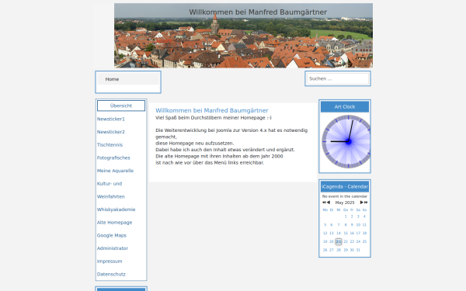Select highlighted day 21 in calendar
Screen dimensions: 466x291
(339, 241)
